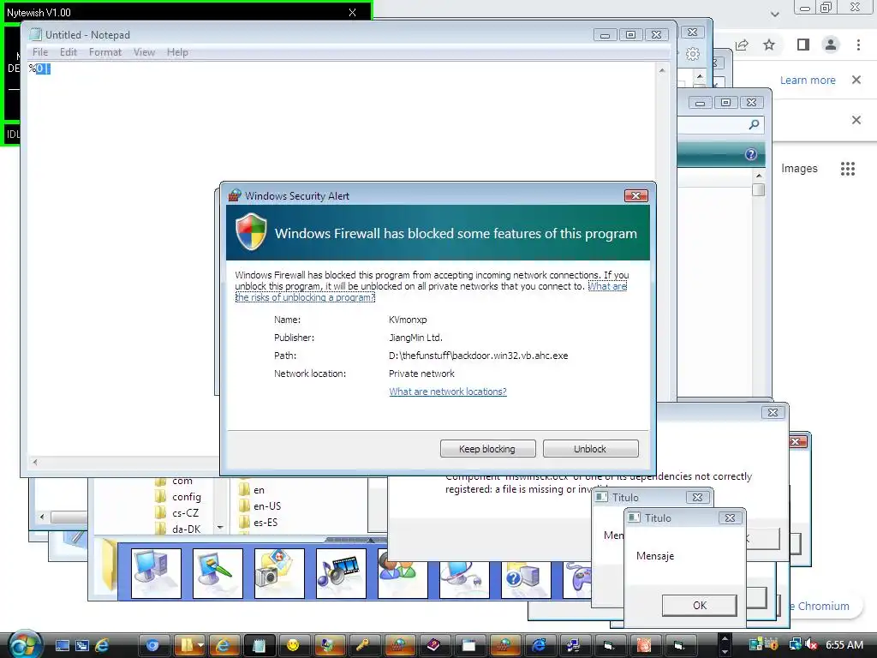Open Notepad's Edit menu
Viewport: 877px width, 658px height.
coord(69,52)
